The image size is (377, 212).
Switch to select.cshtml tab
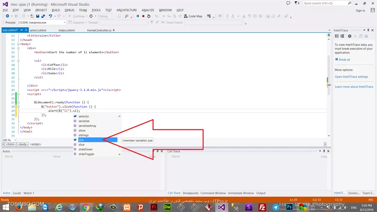pos(38,30)
